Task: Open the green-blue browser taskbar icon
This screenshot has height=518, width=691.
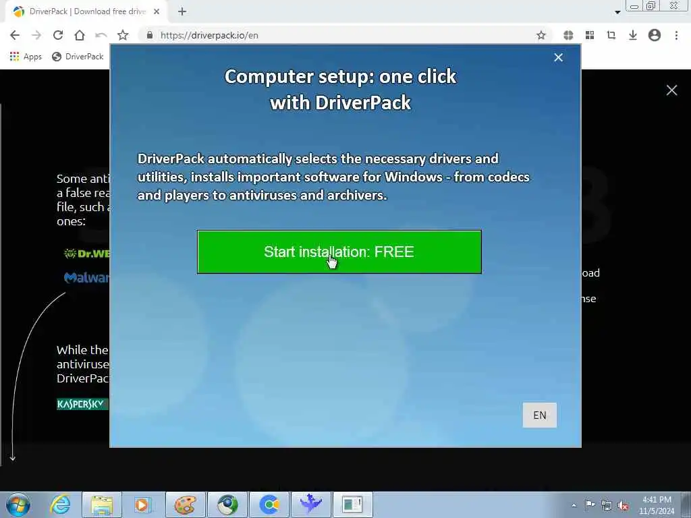Action: 227,505
